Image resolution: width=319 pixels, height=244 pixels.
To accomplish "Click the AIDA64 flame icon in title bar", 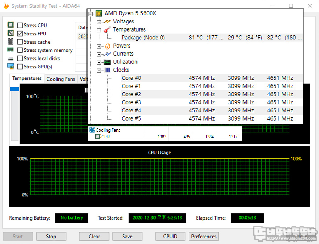I will tap(6, 6).
